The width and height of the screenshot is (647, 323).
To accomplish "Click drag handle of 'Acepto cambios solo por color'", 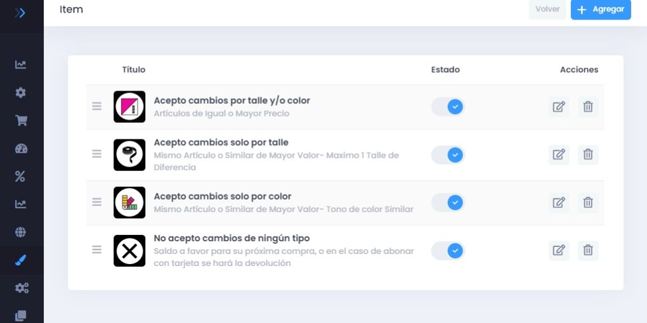I will tap(97, 202).
